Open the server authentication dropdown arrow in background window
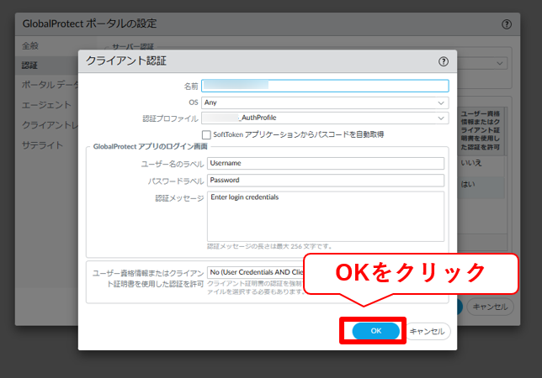The height and width of the screenshot is (378, 542). [499, 63]
